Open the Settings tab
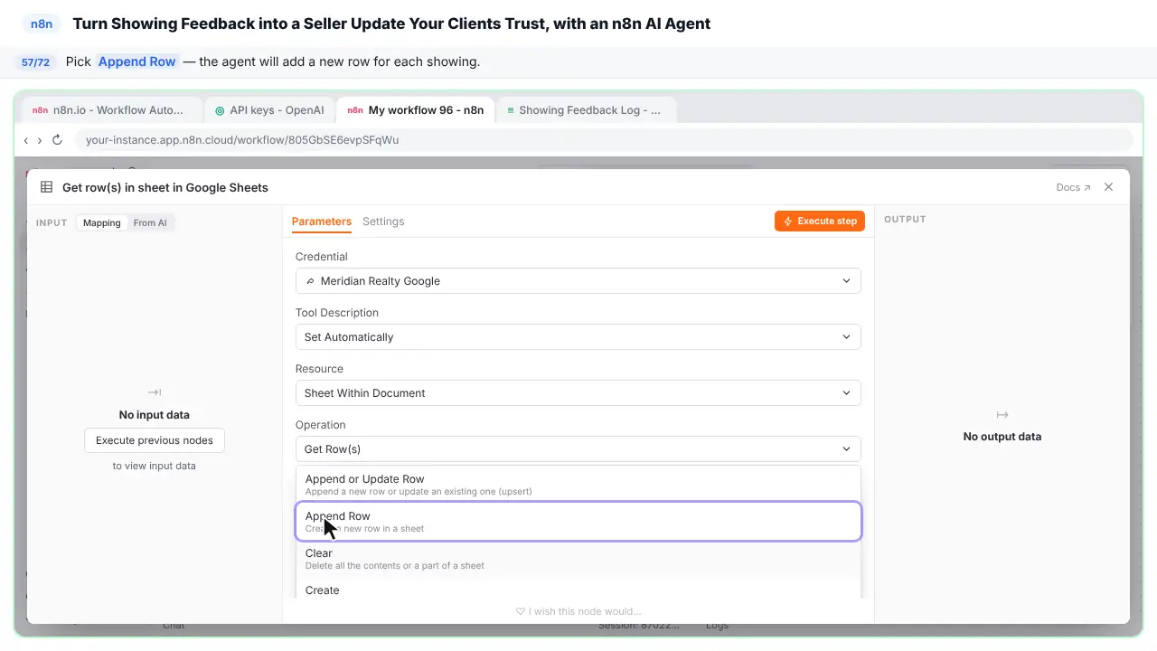1157x651 pixels. tap(383, 222)
